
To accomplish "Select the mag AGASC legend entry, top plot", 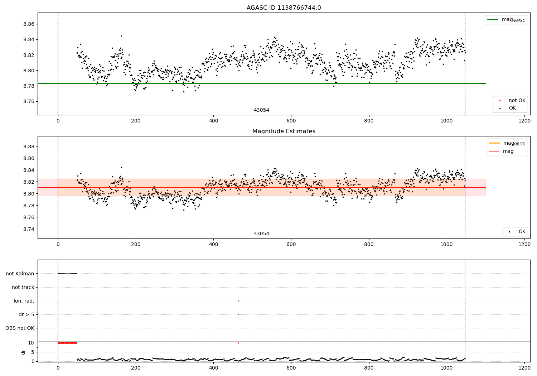I will coord(507,20).
